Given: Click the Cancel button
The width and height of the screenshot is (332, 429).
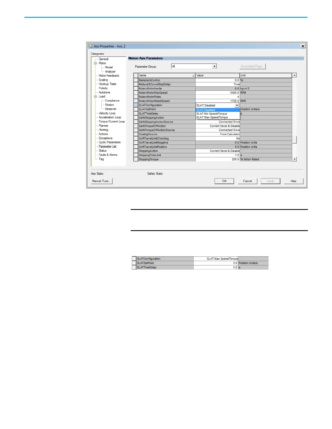Looking at the screenshot, I should (247, 181).
